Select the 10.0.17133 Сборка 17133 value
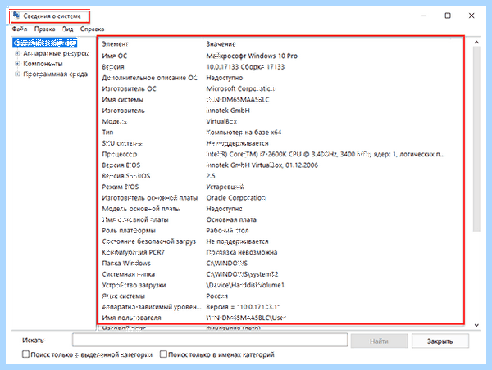The image size is (492, 370). [x=245, y=67]
